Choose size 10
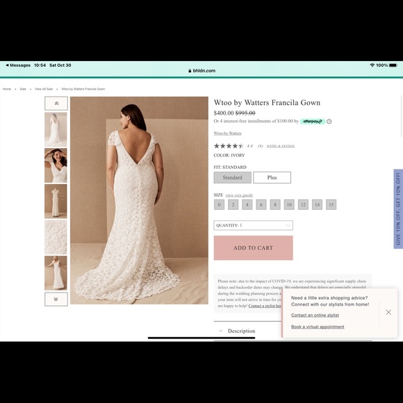The width and height of the screenshot is (403, 403). pos(289,204)
